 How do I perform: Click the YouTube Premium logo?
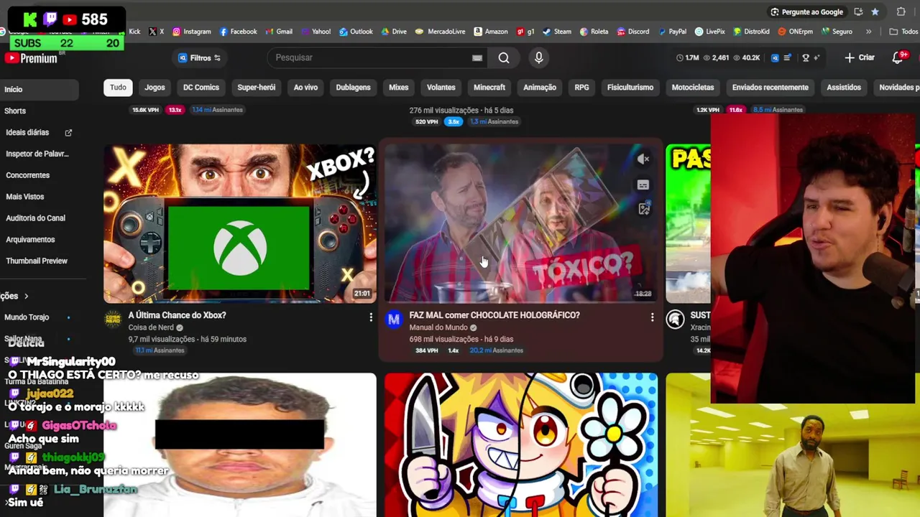coord(31,58)
